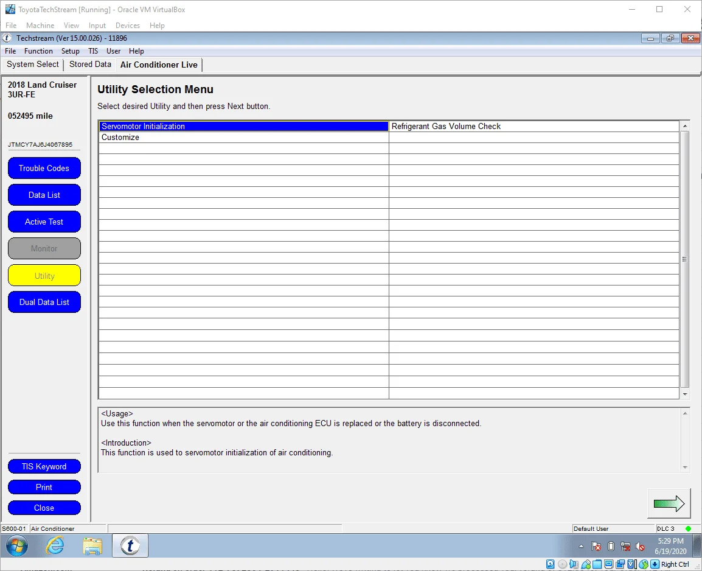Click the muted speaker volume tray icon
The width and height of the screenshot is (702, 571).
(x=640, y=547)
